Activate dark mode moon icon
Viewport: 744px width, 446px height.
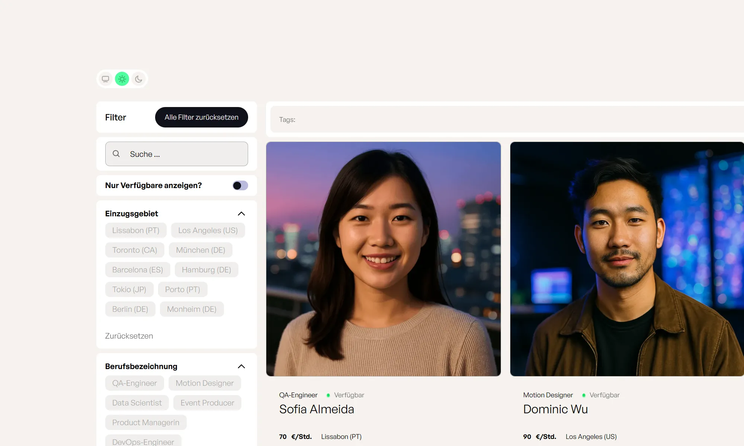coord(139,79)
